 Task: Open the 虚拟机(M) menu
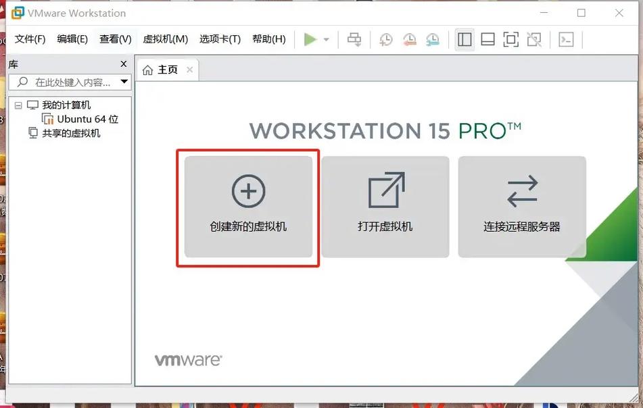(165, 39)
